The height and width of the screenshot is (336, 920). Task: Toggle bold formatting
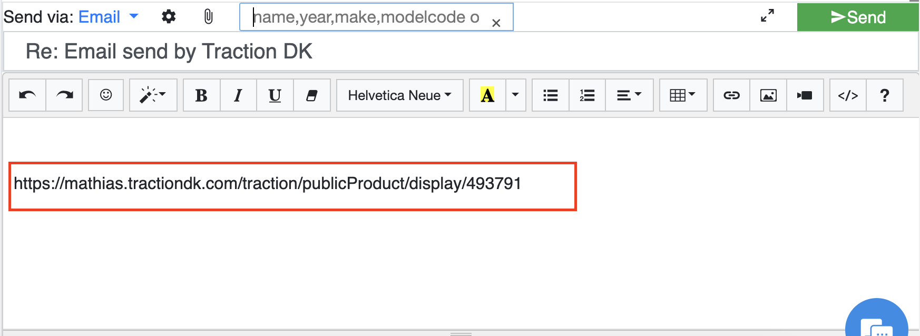tap(201, 95)
